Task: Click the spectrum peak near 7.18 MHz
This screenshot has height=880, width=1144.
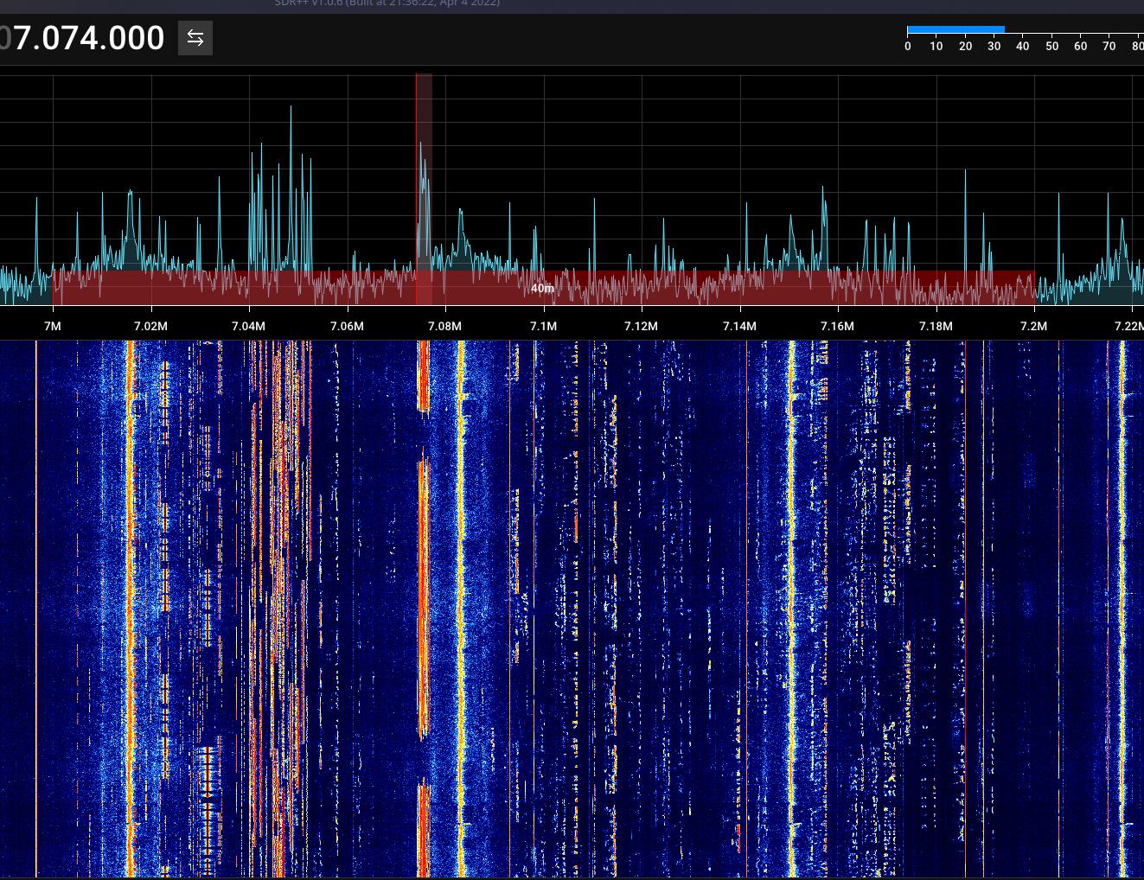Action: coord(965,182)
